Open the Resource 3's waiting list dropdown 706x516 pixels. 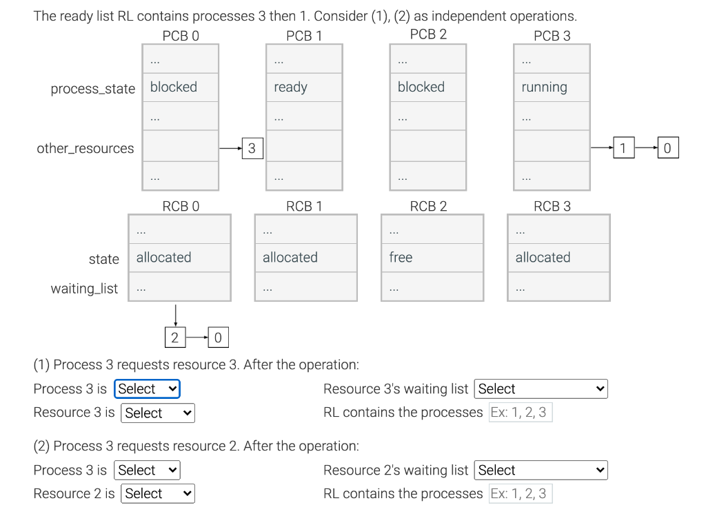(x=541, y=389)
